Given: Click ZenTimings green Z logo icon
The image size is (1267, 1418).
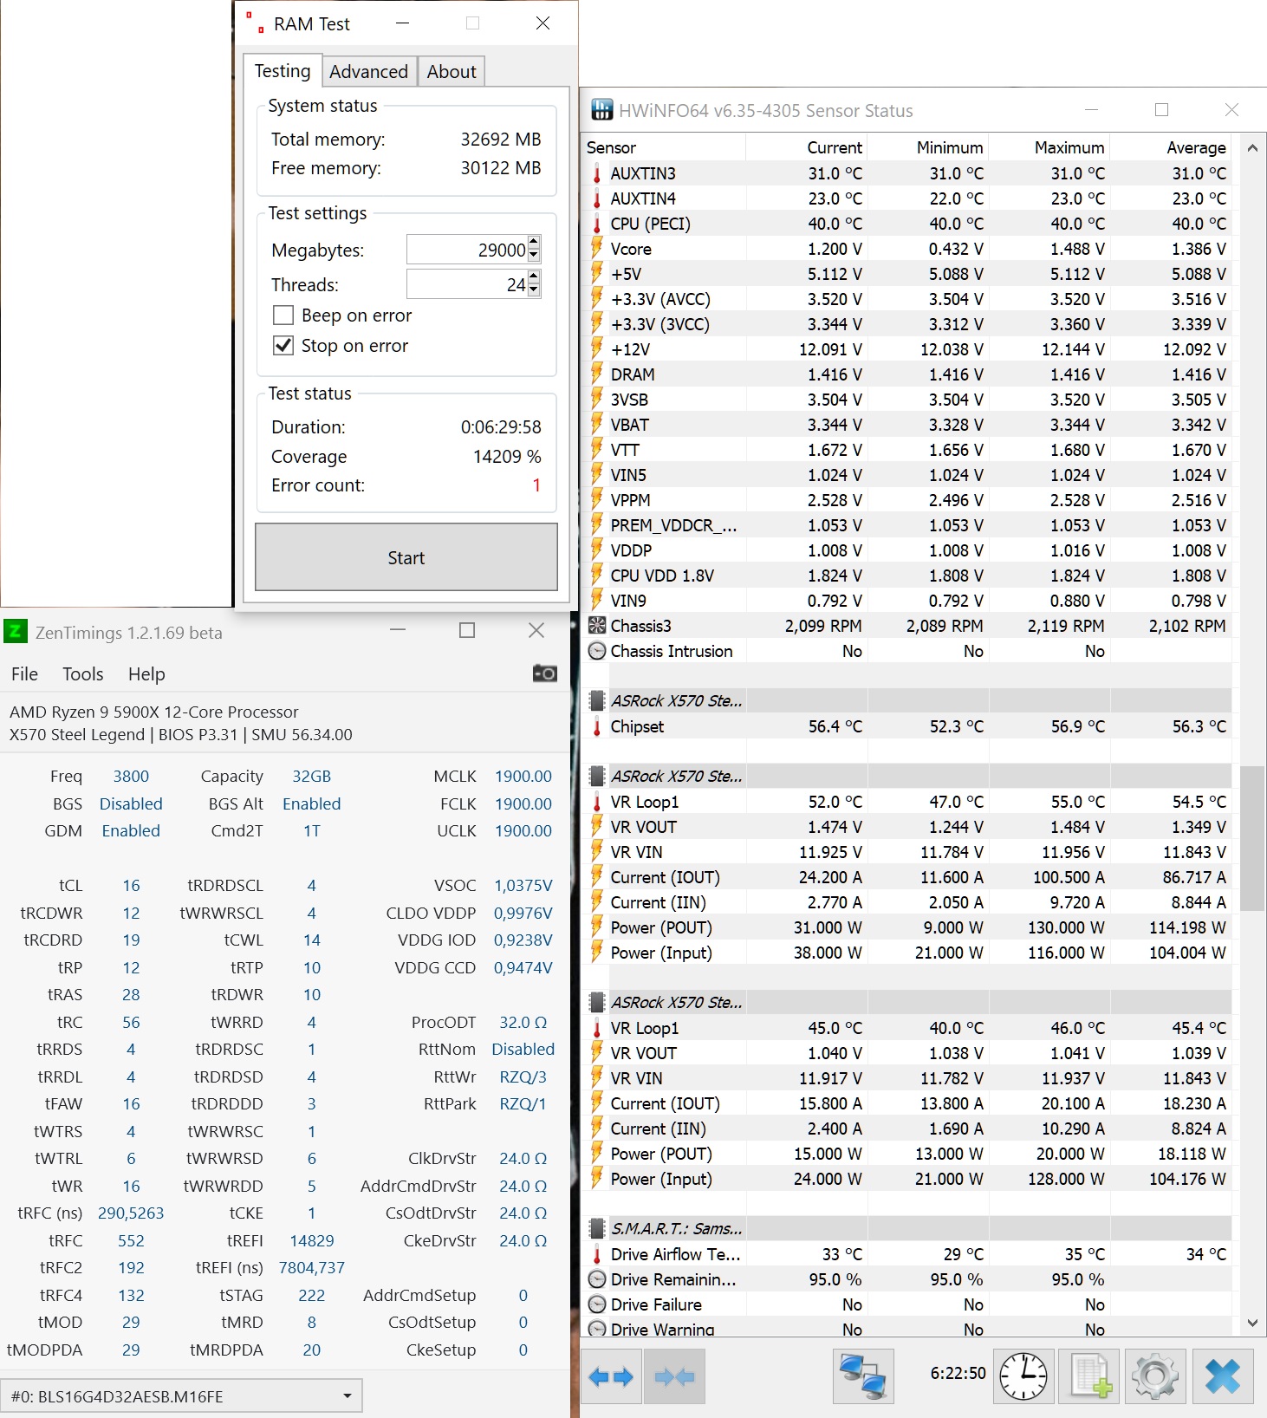Looking at the screenshot, I should (16, 631).
